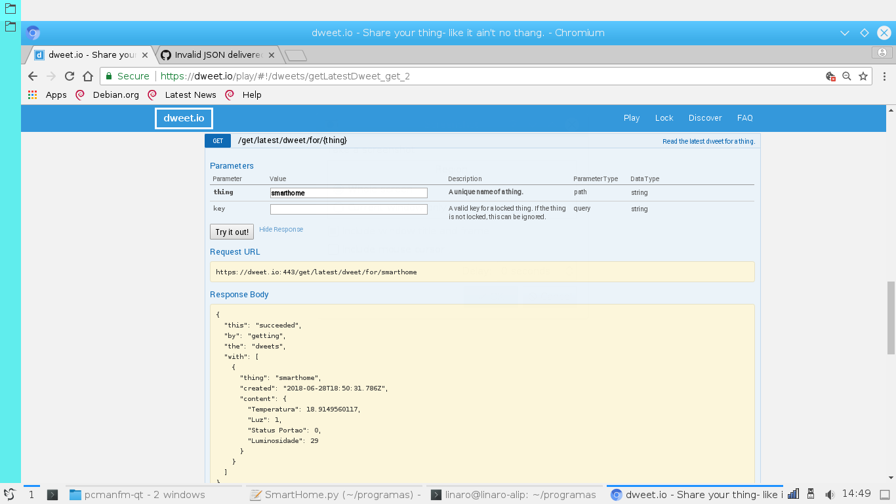The image size is (896, 504).
Task: Click the page vertical scrollbar thumb
Action: click(x=891, y=318)
